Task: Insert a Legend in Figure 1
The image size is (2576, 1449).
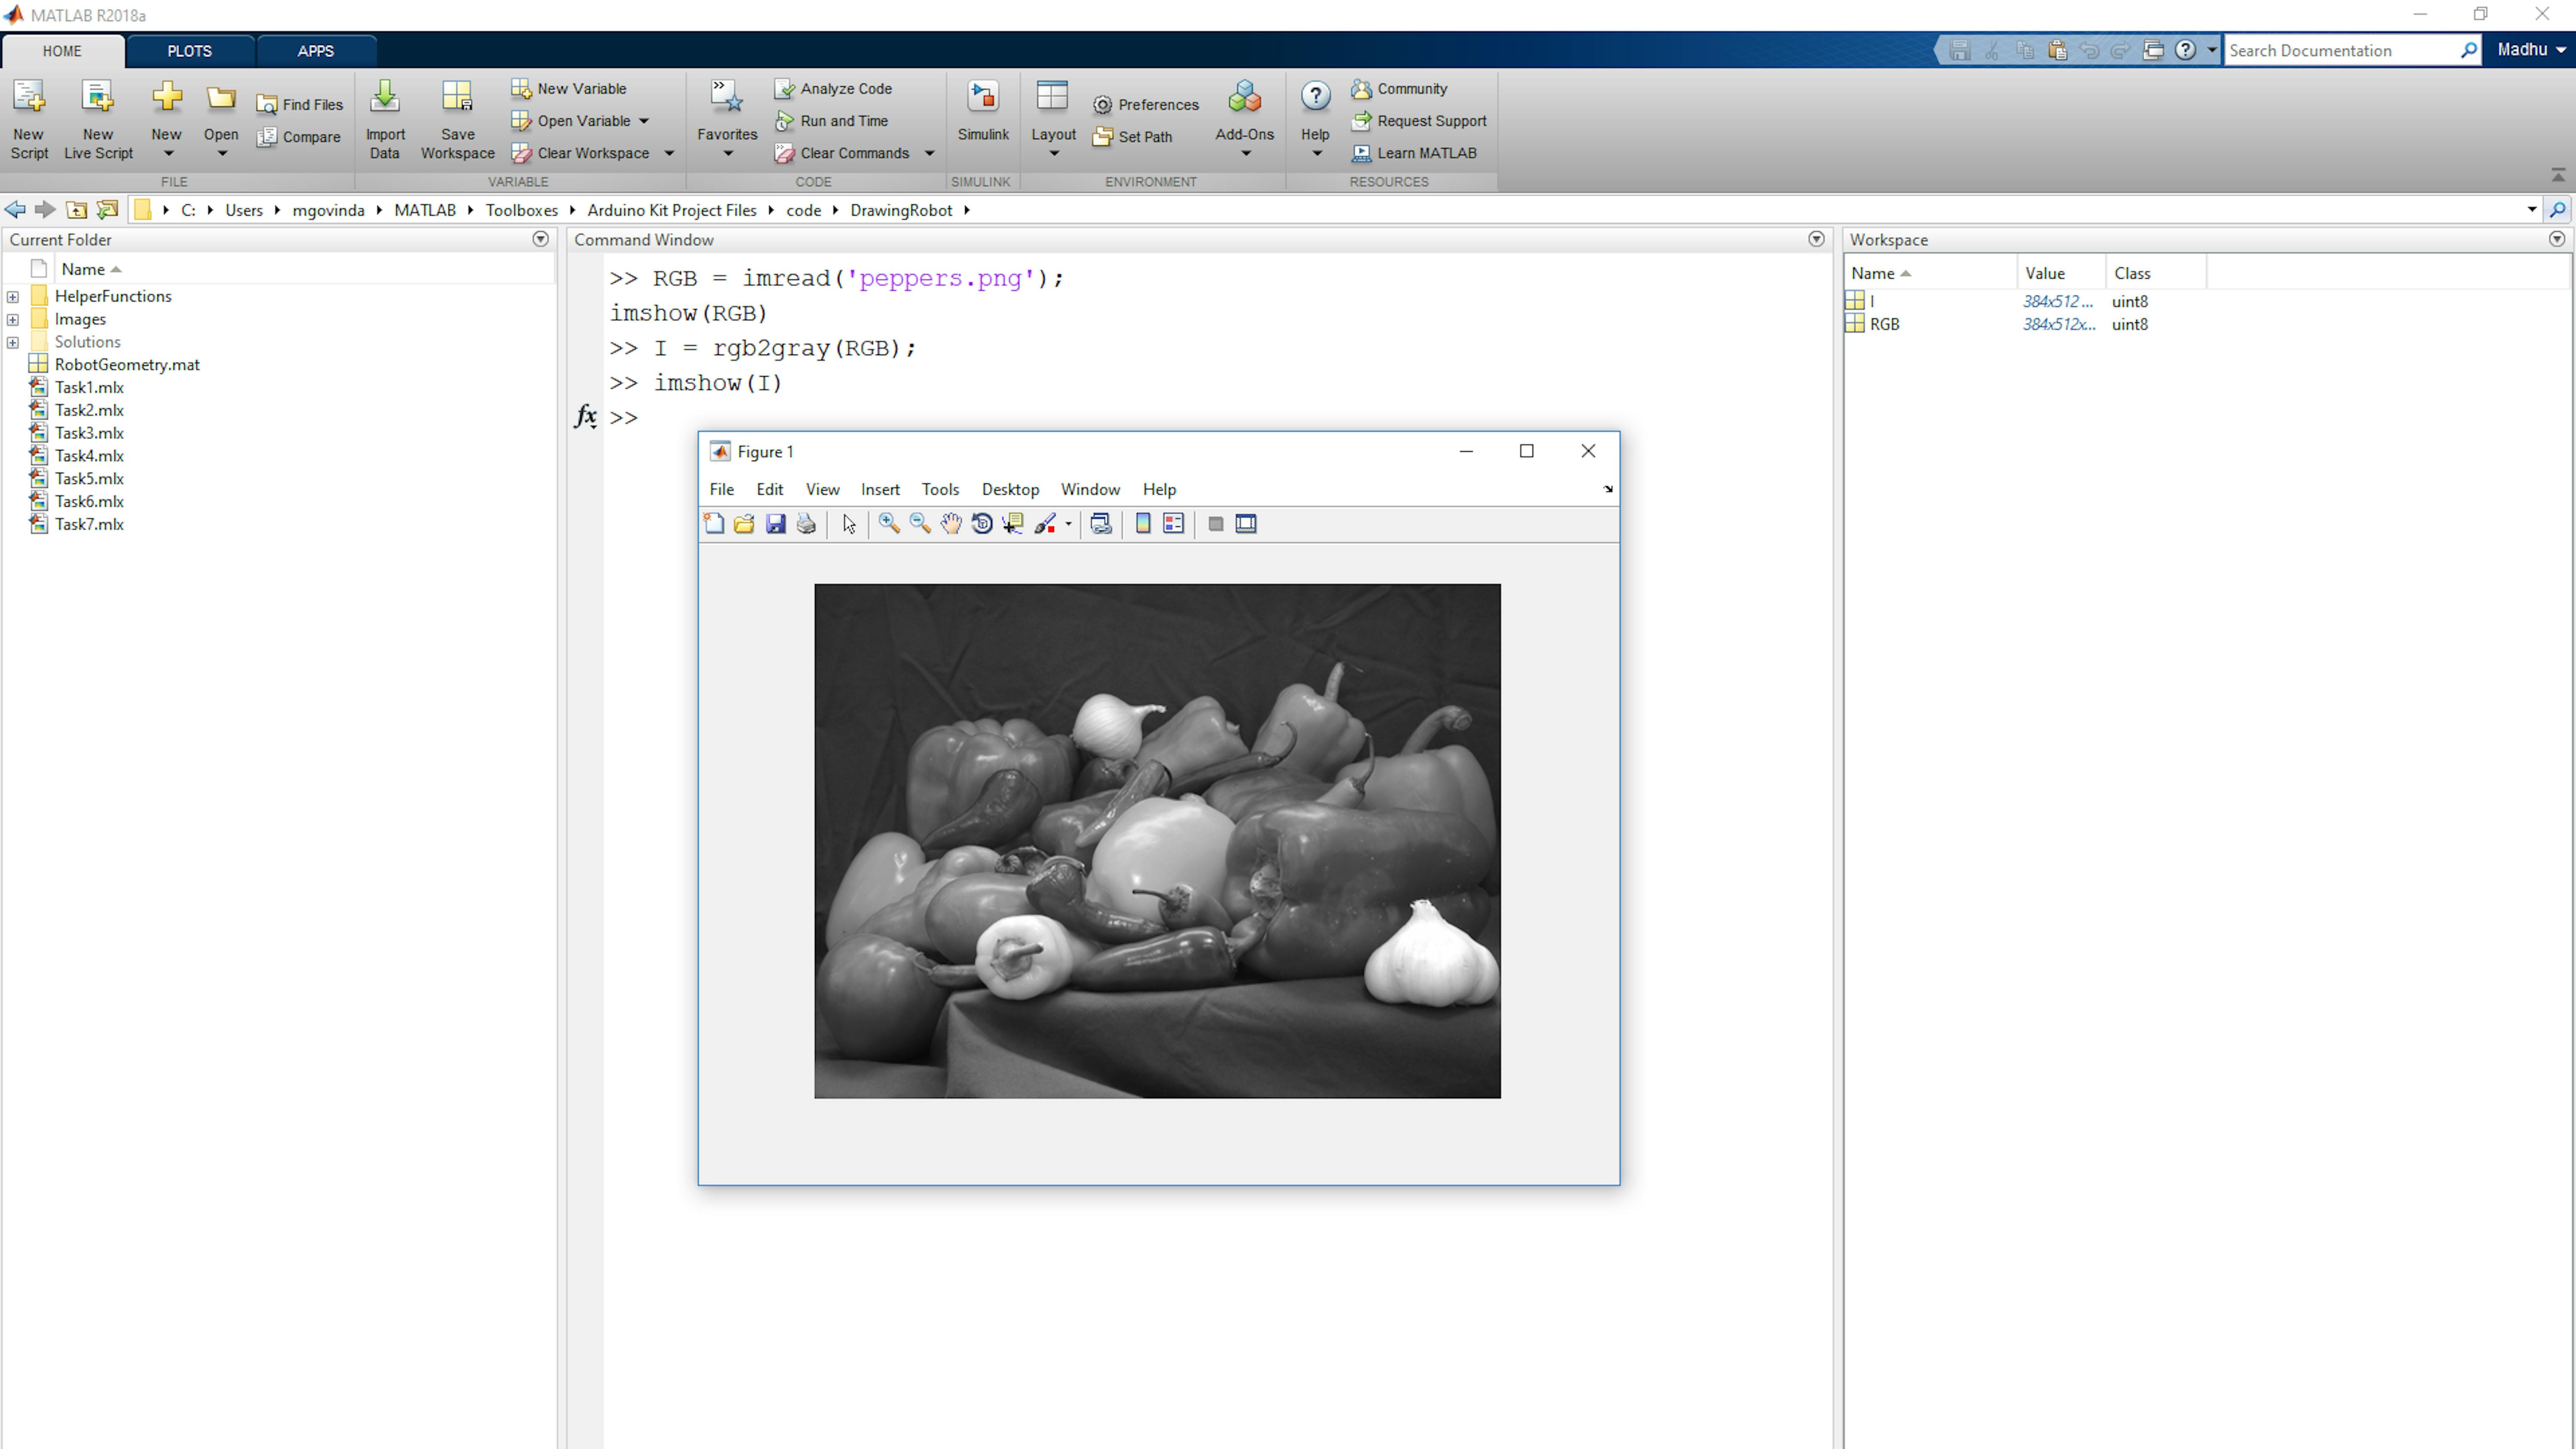Action: tap(1174, 524)
